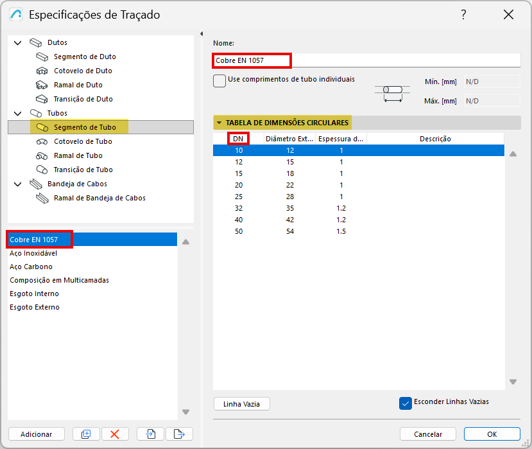Click the Transição de Tubo icon
The width and height of the screenshot is (532, 449).
pos(42,170)
